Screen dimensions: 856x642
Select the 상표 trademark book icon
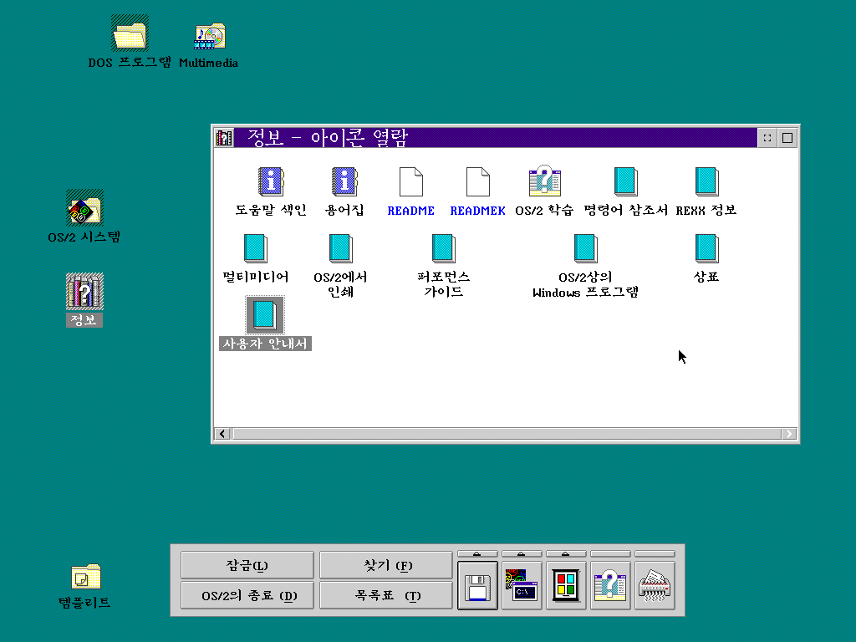(x=706, y=248)
